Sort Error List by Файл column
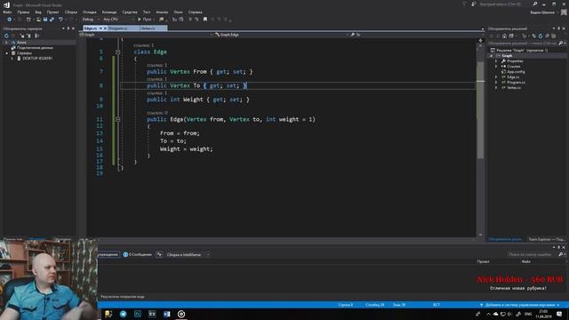The height and width of the screenshot is (320, 569). (525, 261)
